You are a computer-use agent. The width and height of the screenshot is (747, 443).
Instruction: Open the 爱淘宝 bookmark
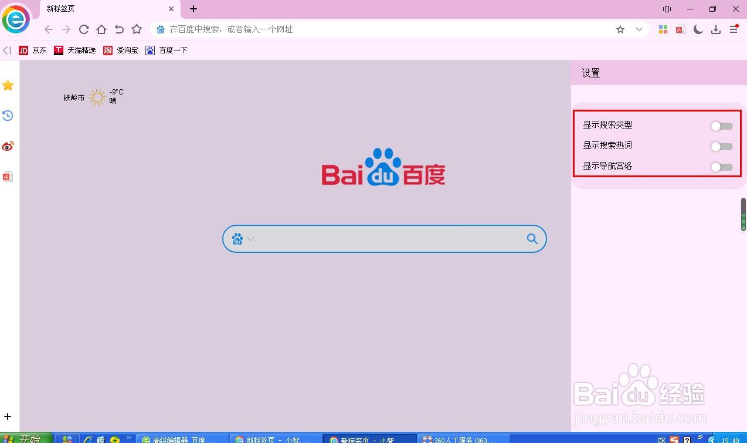[121, 50]
